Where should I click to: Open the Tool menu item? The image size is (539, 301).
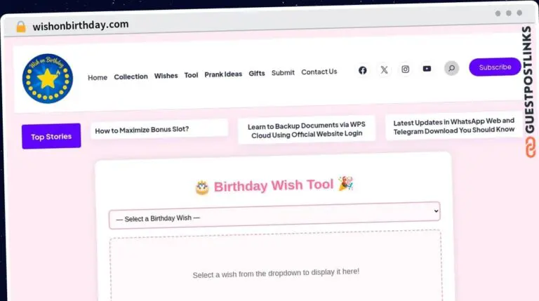coord(191,75)
